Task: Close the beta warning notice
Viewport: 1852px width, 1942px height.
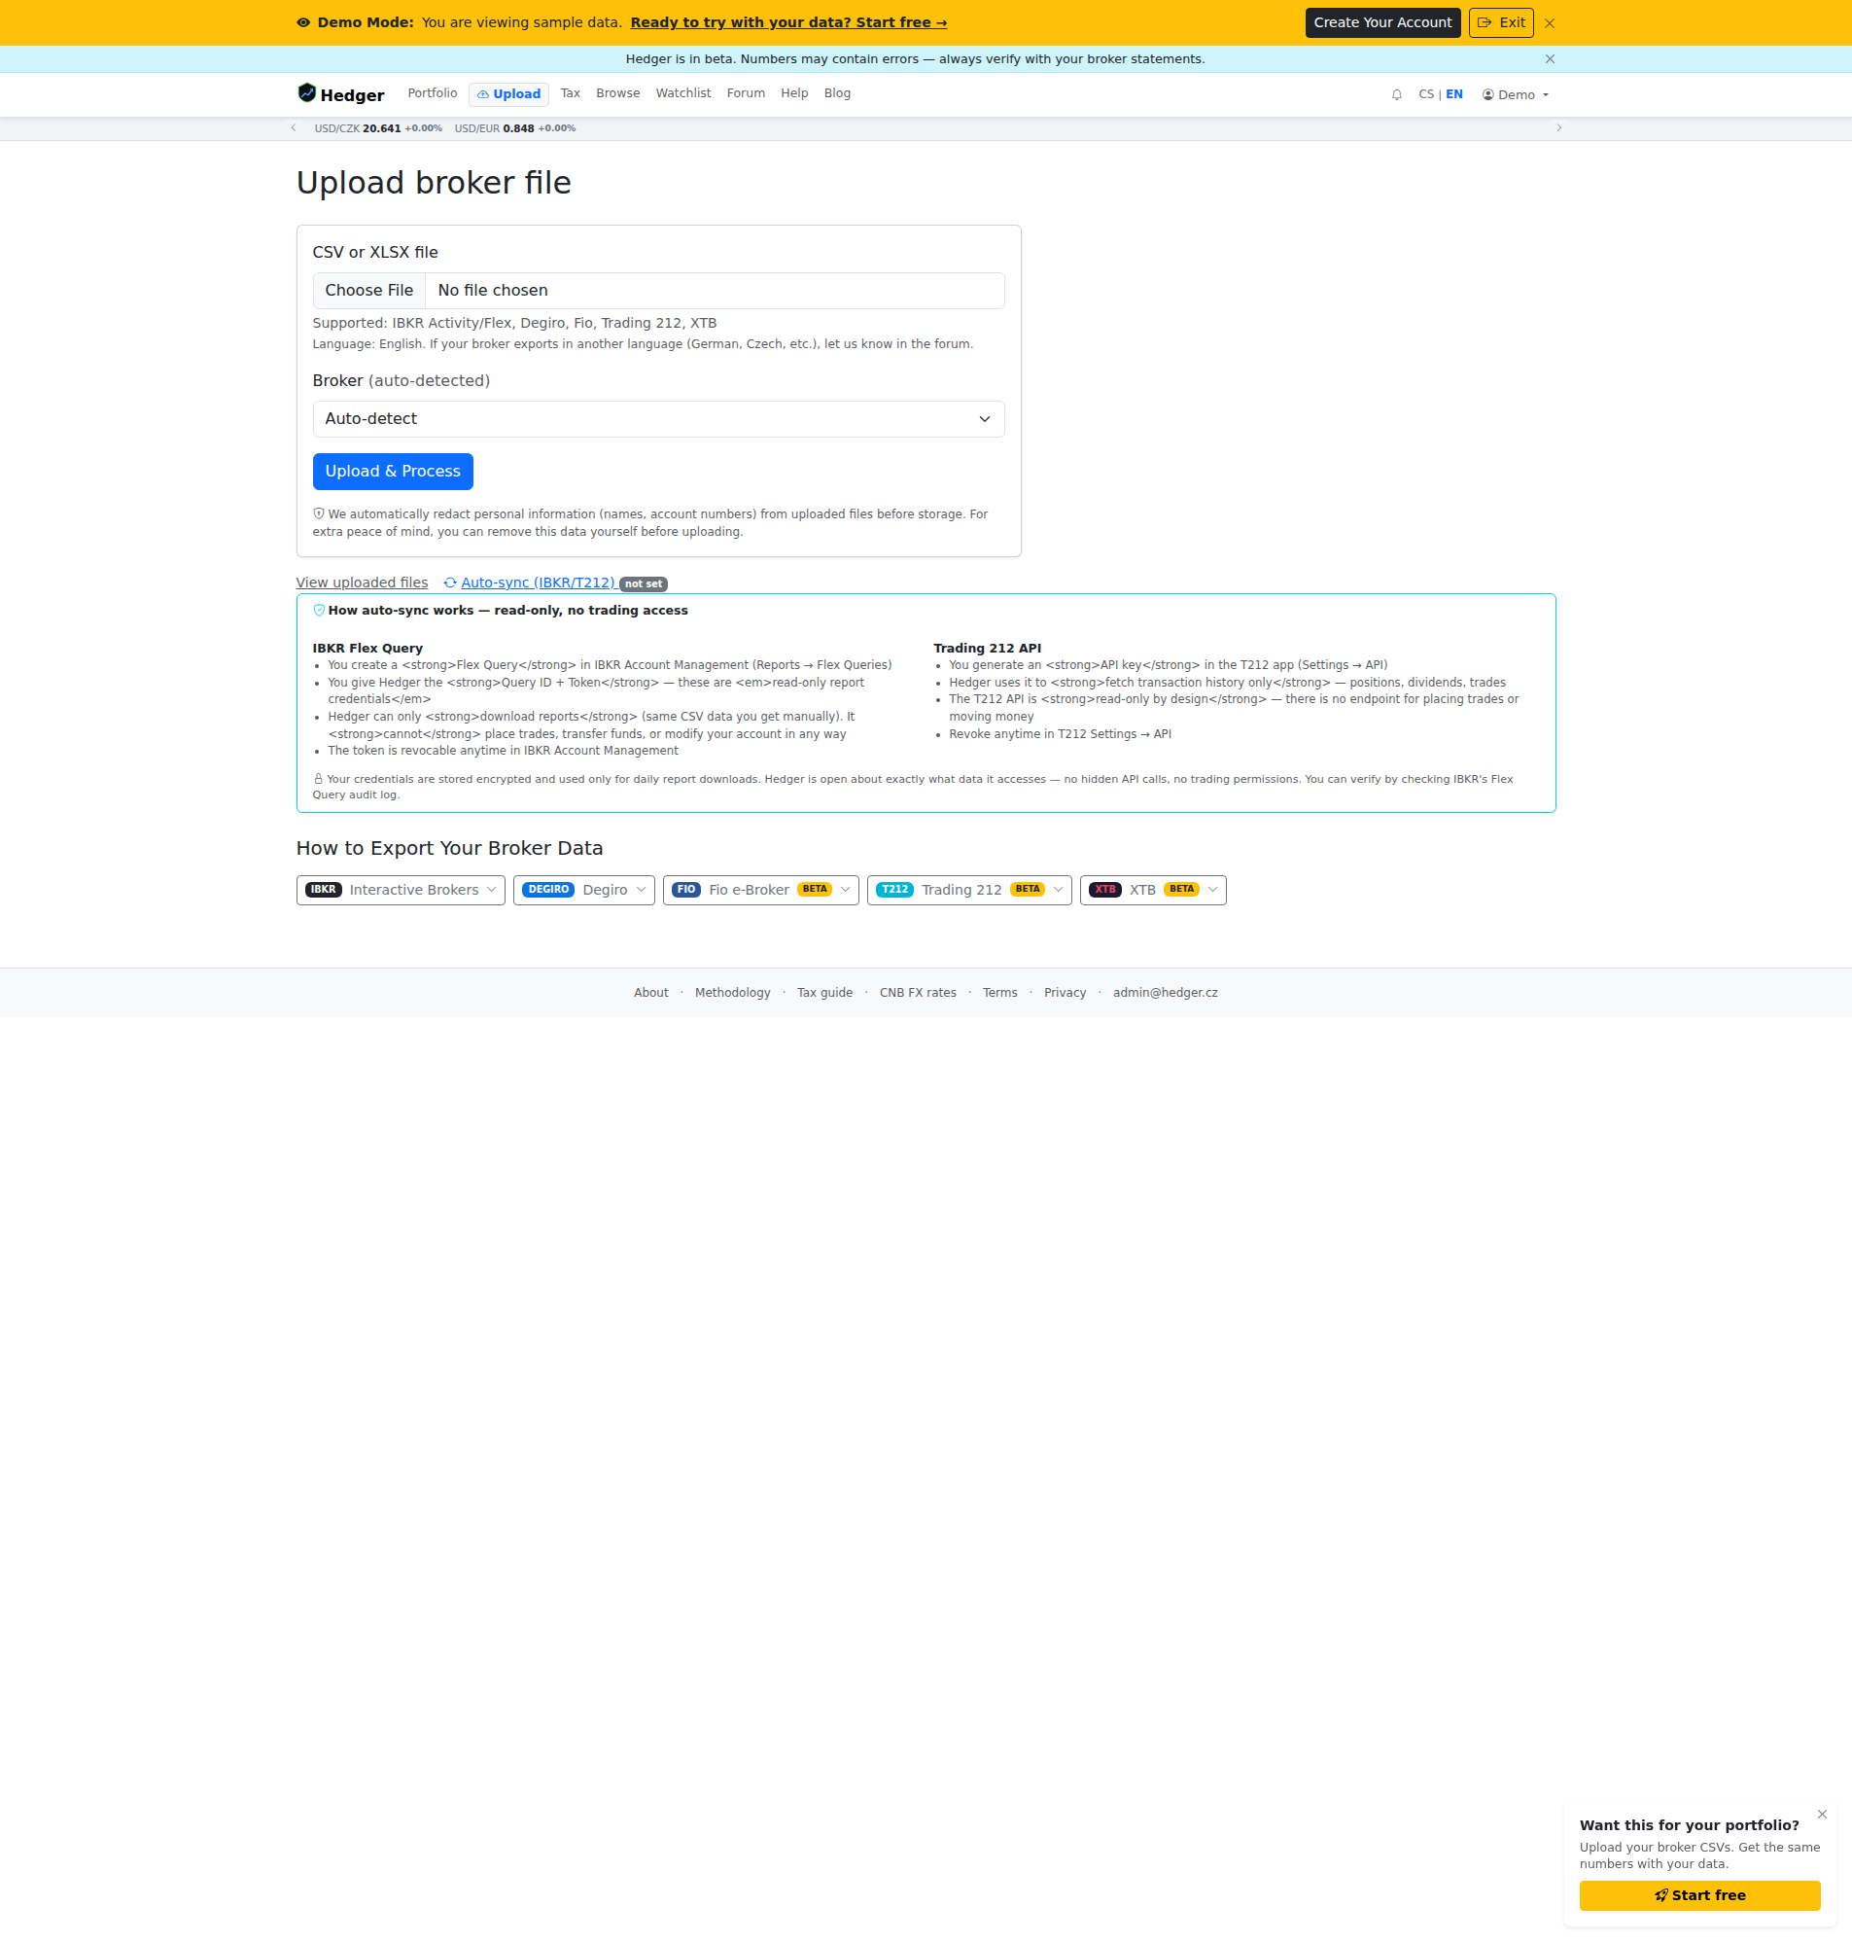Action: point(1549,59)
